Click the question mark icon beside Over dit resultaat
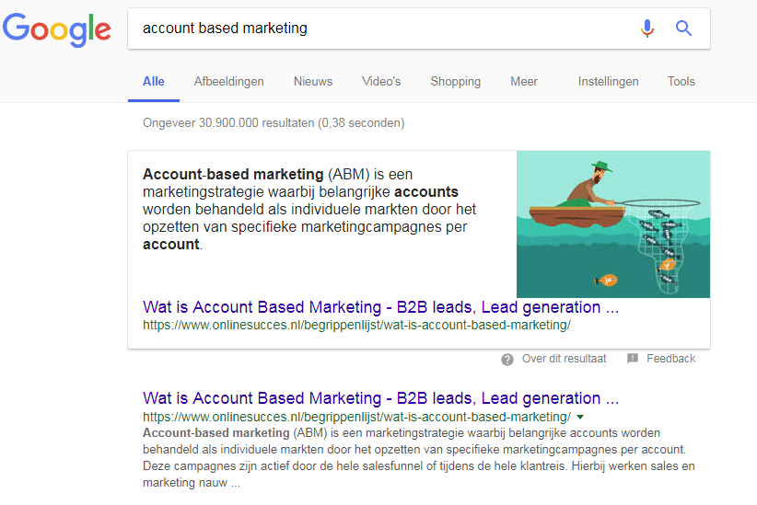Viewport: 757px width, 505px height. point(507,360)
